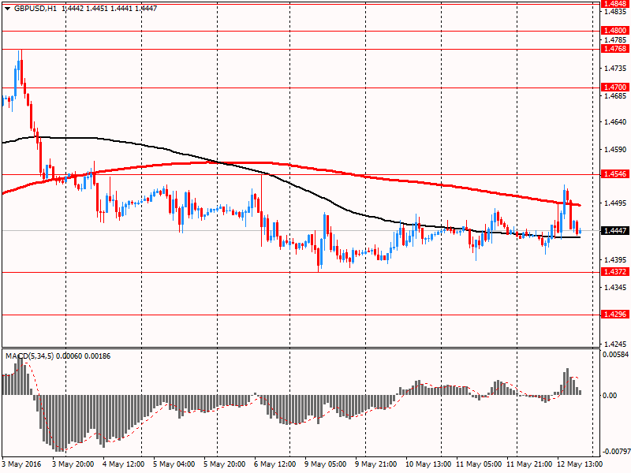
Task: Click the 1.4245 price scale value
Action: tap(616, 345)
